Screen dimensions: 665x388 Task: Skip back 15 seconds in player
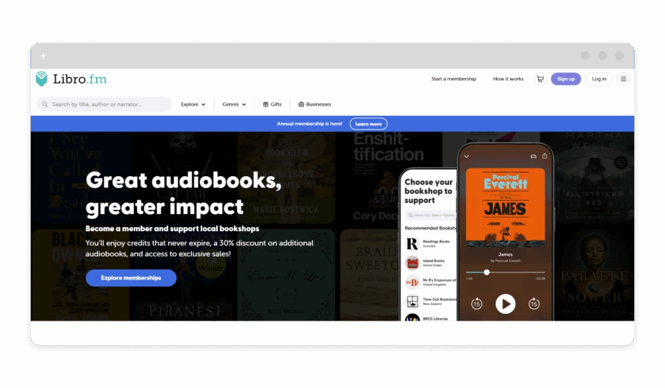pyautogui.click(x=477, y=304)
